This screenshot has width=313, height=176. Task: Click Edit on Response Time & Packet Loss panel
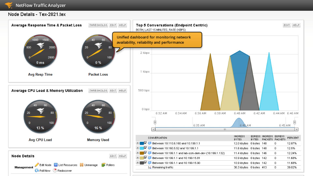(x=113, y=25)
